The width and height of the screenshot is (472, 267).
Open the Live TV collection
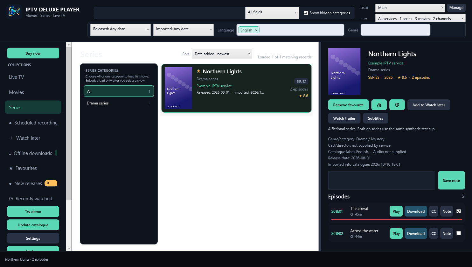click(x=33, y=77)
